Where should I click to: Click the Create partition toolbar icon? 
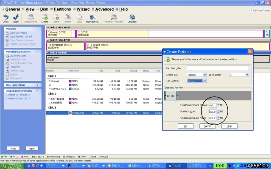pyautogui.click(x=45, y=19)
